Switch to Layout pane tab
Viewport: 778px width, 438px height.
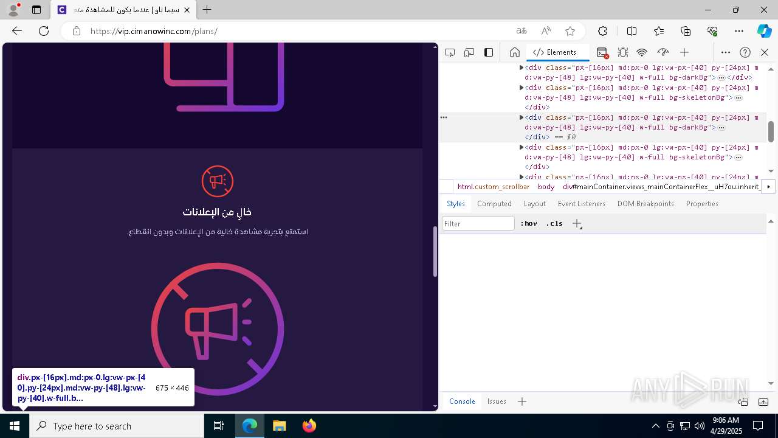(x=535, y=204)
